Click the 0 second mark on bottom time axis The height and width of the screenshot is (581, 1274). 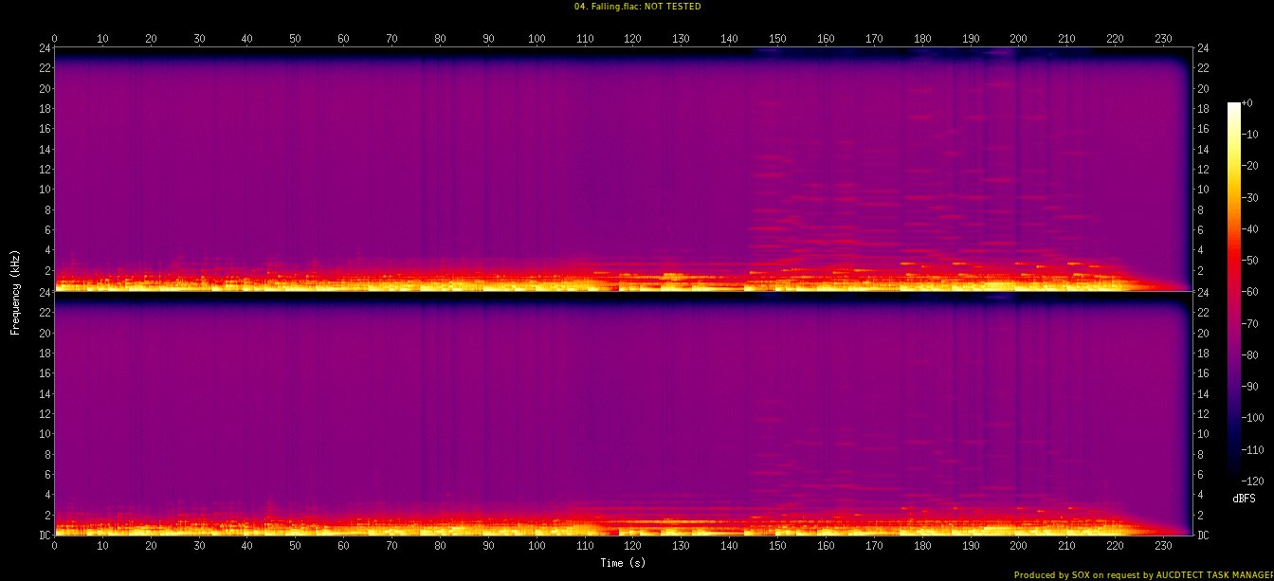click(55, 547)
